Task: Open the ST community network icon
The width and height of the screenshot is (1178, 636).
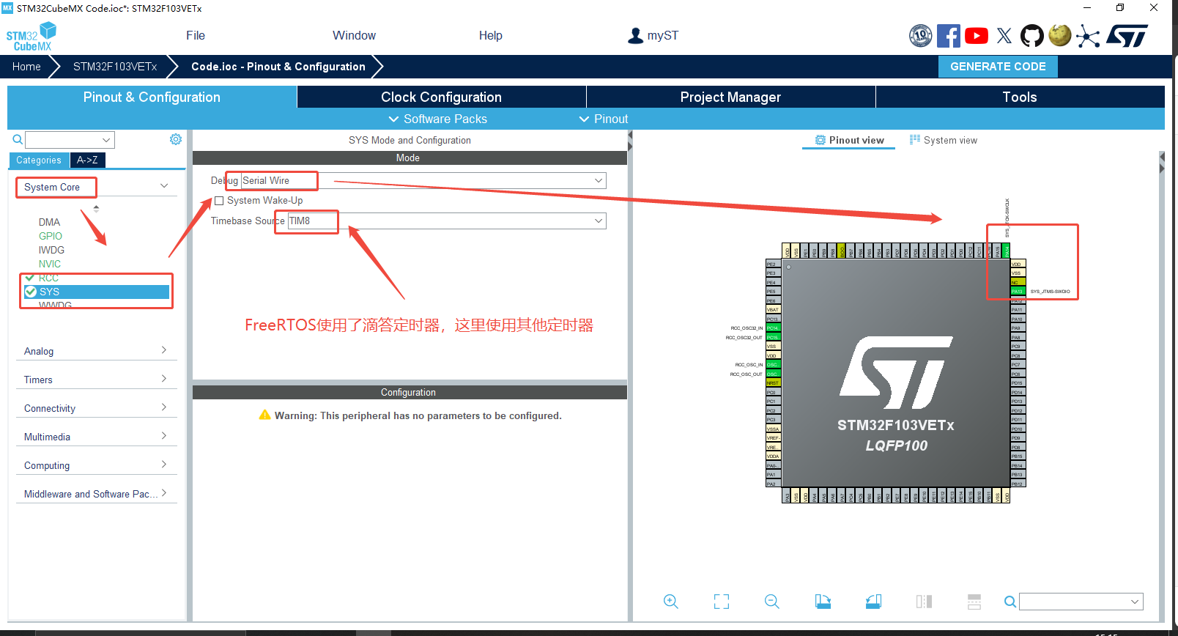Action: point(1088,36)
